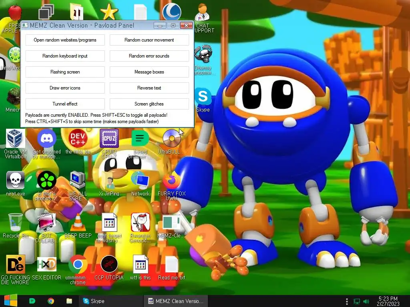Click the green phobos flower icon
Screen dimensions: 410x307
coord(47,180)
